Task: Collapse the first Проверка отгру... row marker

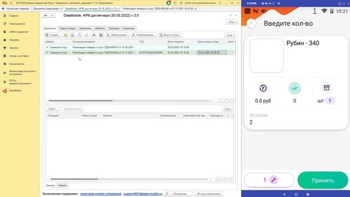Action: tap(47, 48)
